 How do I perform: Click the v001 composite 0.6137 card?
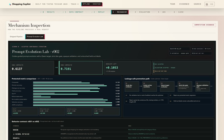[32, 68]
